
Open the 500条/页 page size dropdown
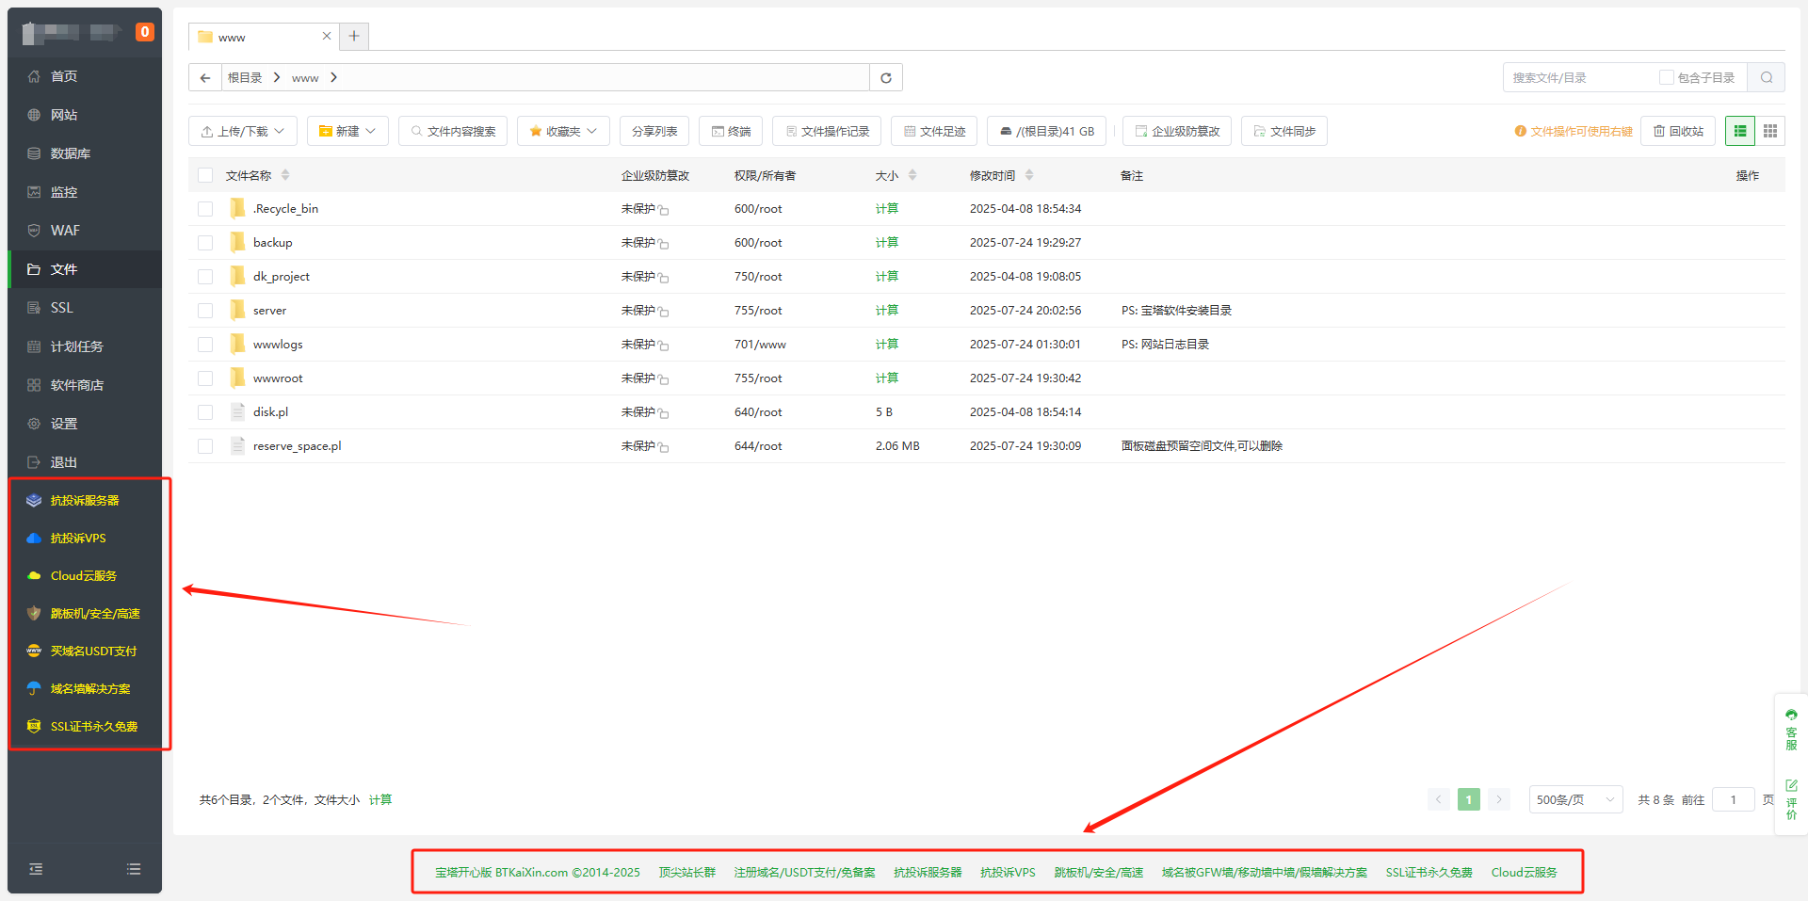[1575, 799]
